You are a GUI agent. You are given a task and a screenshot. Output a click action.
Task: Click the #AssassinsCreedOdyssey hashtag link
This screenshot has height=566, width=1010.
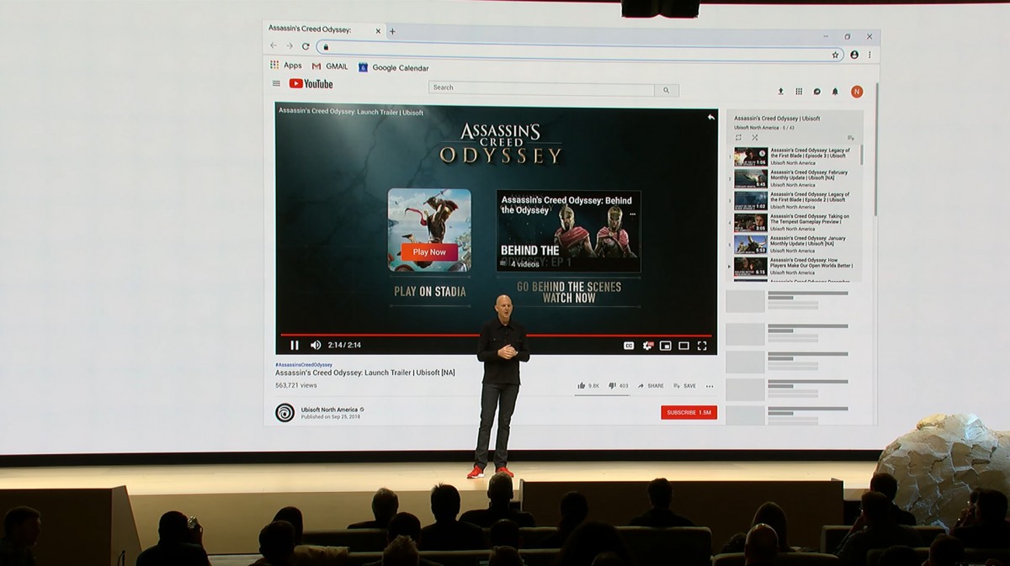pyautogui.click(x=304, y=365)
